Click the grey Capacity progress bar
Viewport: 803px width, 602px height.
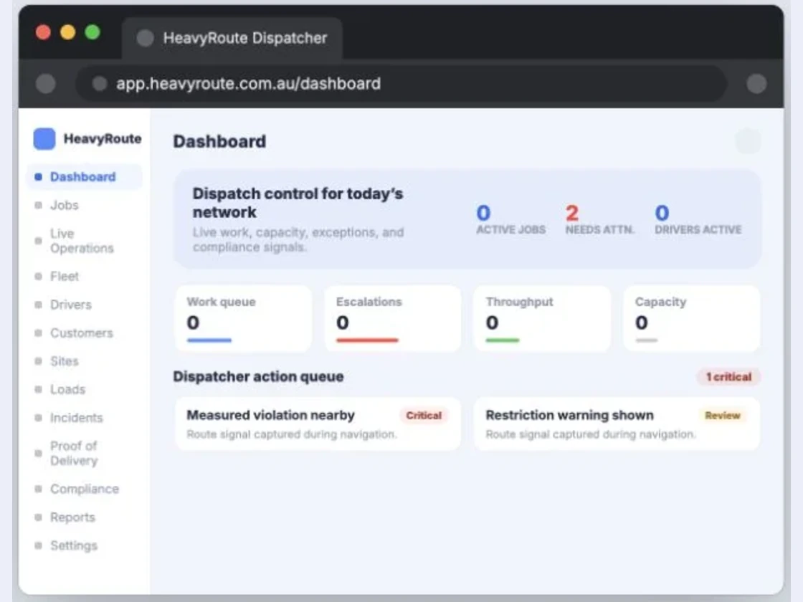point(646,340)
